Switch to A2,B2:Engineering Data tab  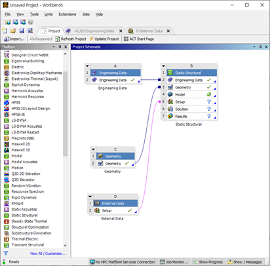[x=94, y=31]
